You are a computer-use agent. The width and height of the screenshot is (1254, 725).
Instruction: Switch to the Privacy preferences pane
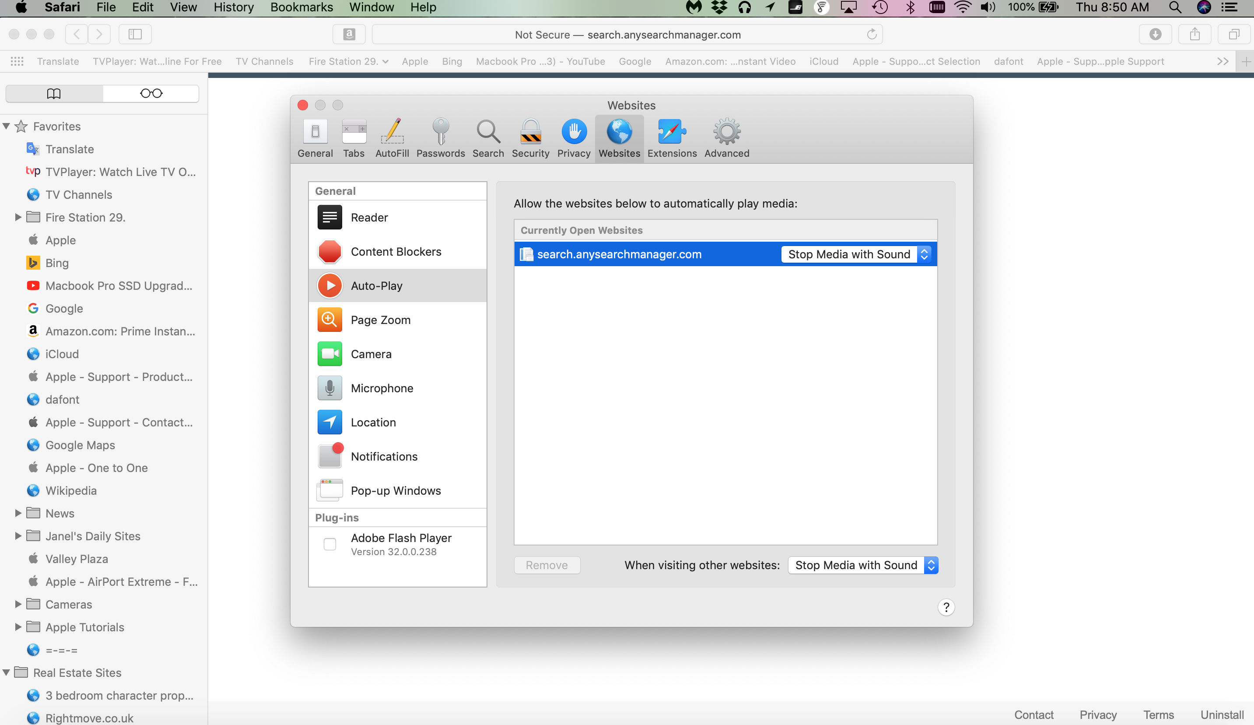coord(573,138)
